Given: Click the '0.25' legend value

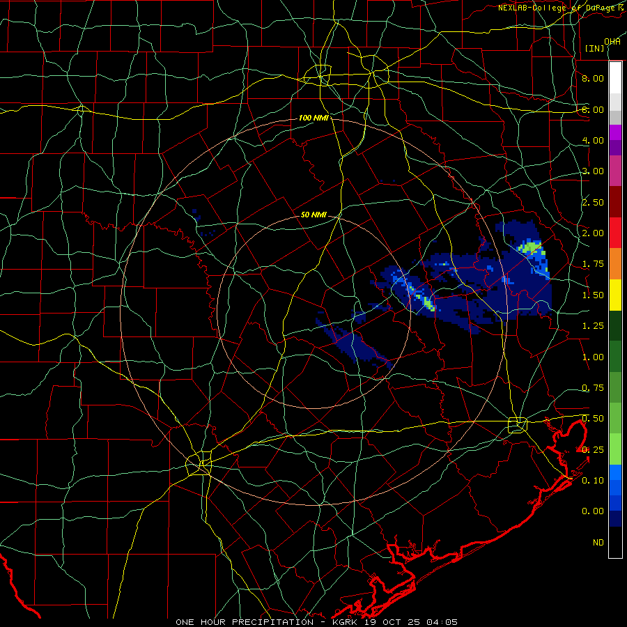Looking at the screenshot, I should [593, 450].
